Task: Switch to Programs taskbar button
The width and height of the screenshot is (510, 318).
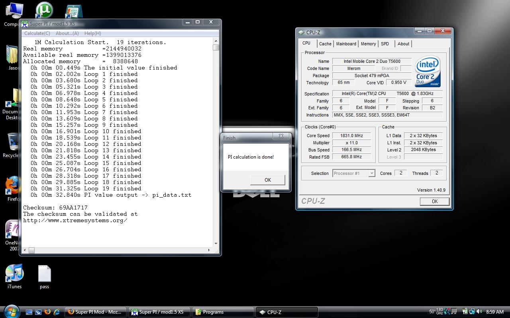Action: click(x=224, y=312)
